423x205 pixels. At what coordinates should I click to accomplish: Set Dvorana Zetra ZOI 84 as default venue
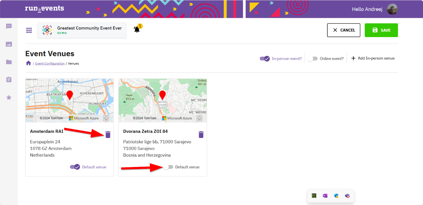[x=168, y=167]
